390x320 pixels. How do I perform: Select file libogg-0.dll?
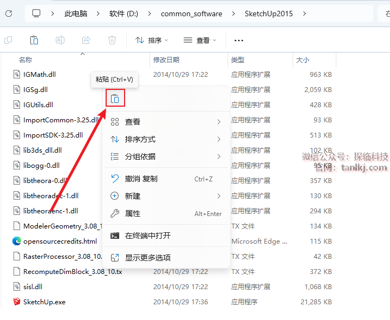click(x=41, y=165)
